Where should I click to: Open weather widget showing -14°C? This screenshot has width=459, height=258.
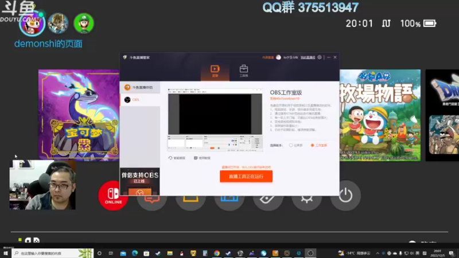pos(354,253)
